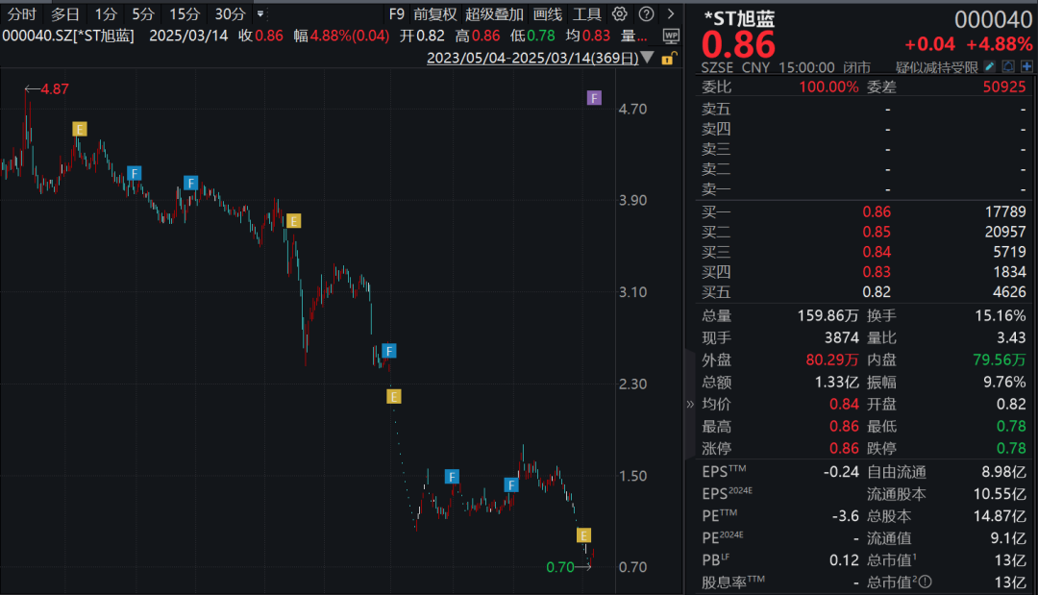This screenshot has height=595, width=1038.
Task: Click the 2023/05/04-2025/03/14(369日) date range link
Action: [532, 59]
